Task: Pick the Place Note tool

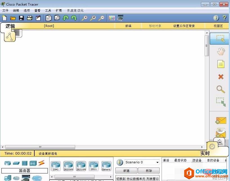Action: 221,64
